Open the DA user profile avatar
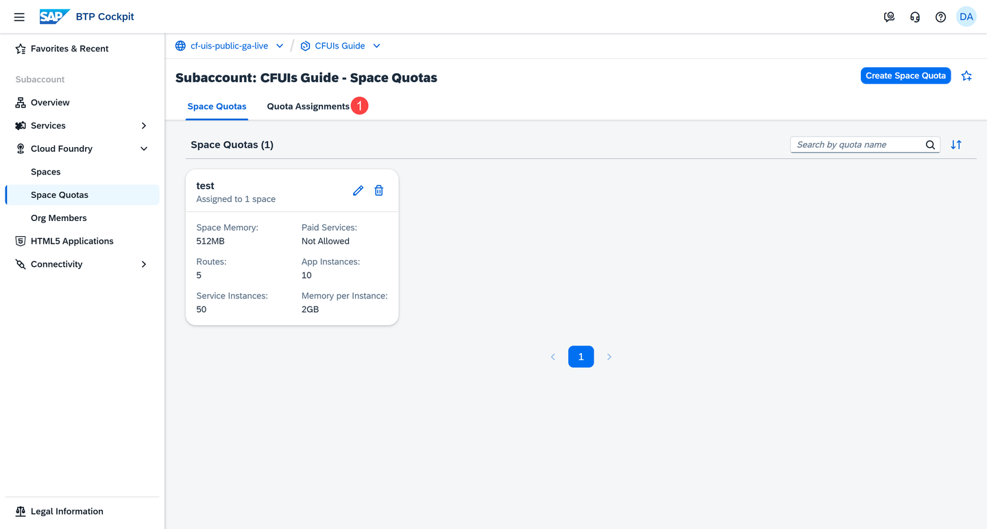 coord(966,17)
